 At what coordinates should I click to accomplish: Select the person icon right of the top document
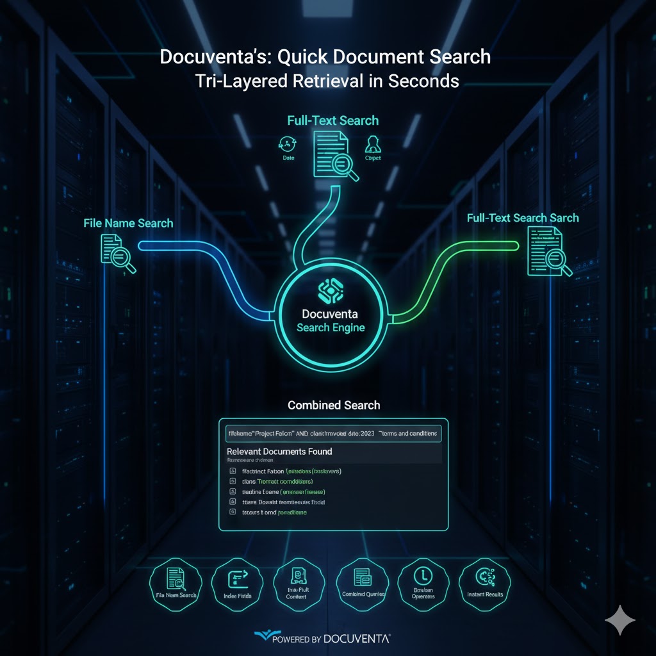click(x=372, y=143)
